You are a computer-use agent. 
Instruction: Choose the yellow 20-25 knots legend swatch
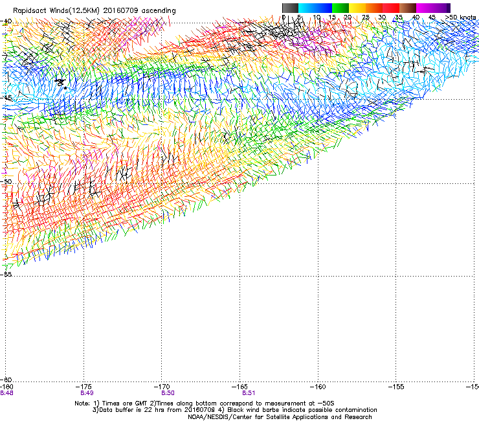pyautogui.click(x=357, y=8)
